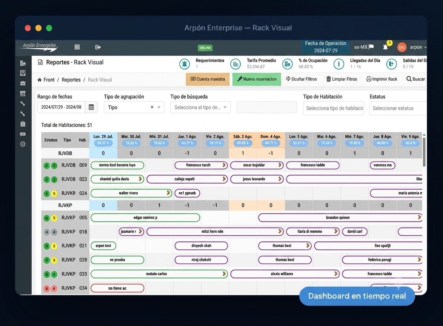
Task: Open the Cuenta maestra button
Action: (x=208, y=79)
